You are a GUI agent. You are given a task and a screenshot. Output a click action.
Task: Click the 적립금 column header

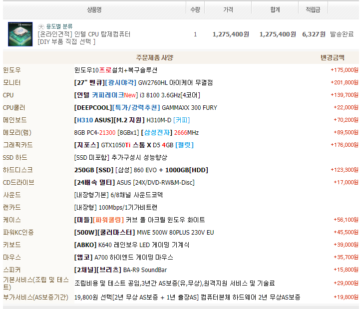313,9
